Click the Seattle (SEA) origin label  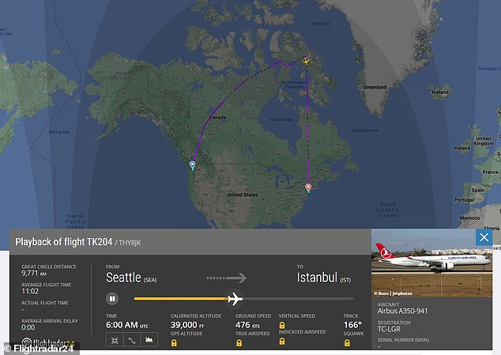coord(134,278)
